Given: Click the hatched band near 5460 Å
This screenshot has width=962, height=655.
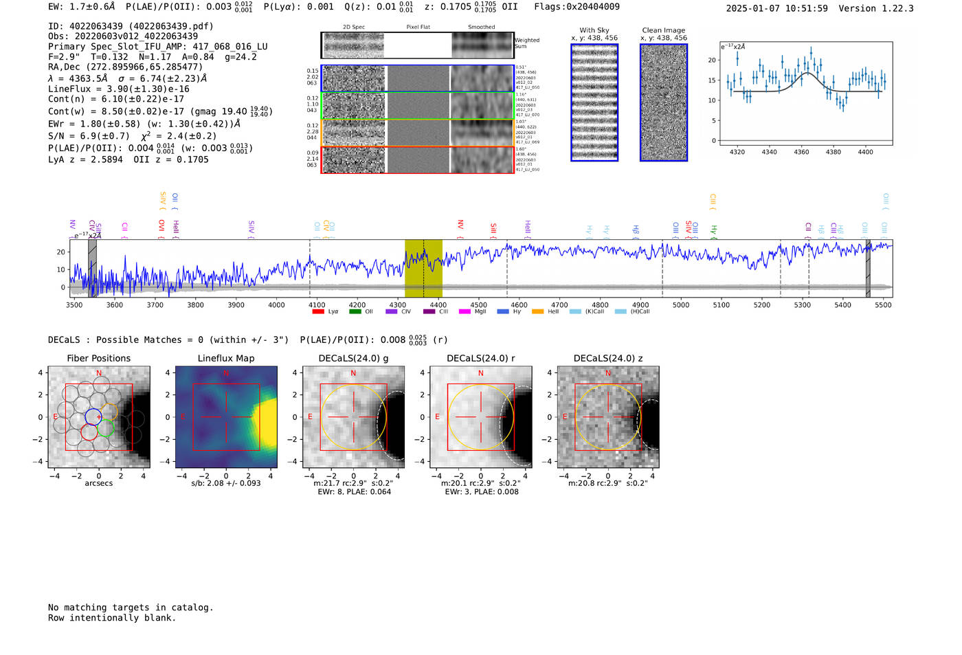Looking at the screenshot, I should (x=868, y=268).
